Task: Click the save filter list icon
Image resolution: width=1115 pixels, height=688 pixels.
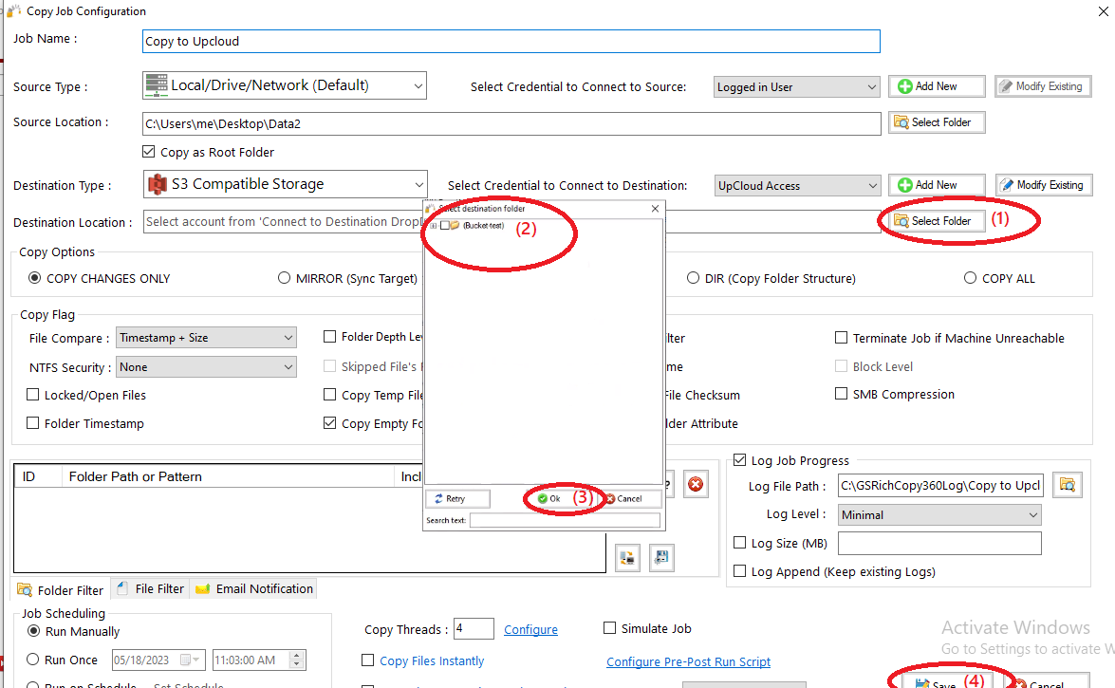Action: pyautogui.click(x=661, y=558)
